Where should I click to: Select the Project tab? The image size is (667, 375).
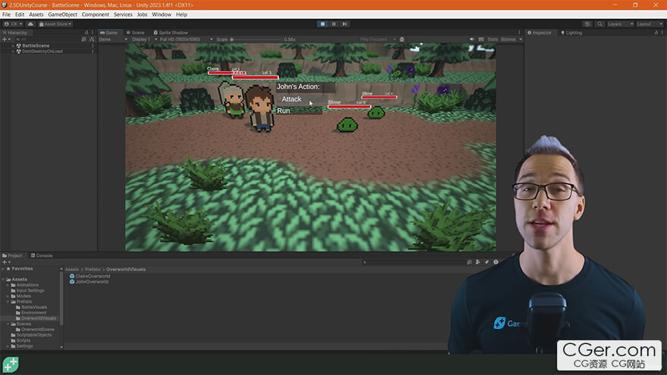coord(12,255)
